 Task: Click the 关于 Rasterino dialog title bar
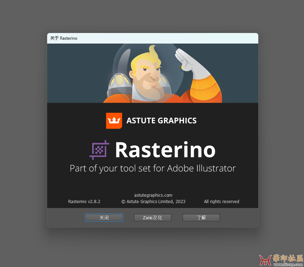(153, 38)
